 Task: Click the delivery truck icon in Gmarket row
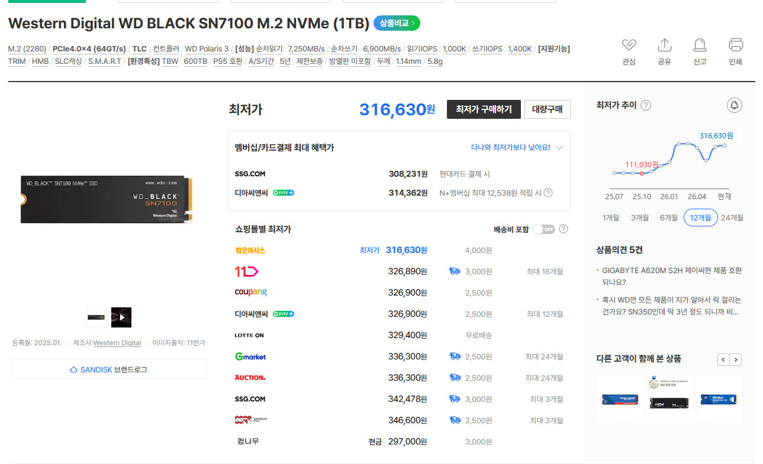pos(455,356)
